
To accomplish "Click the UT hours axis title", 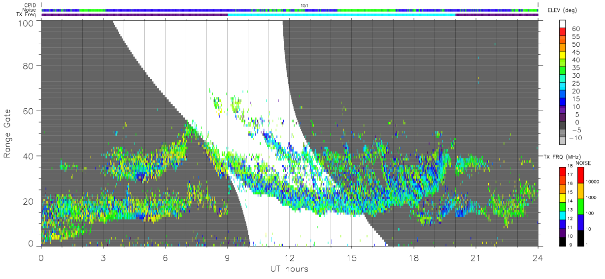I will [289, 269].
